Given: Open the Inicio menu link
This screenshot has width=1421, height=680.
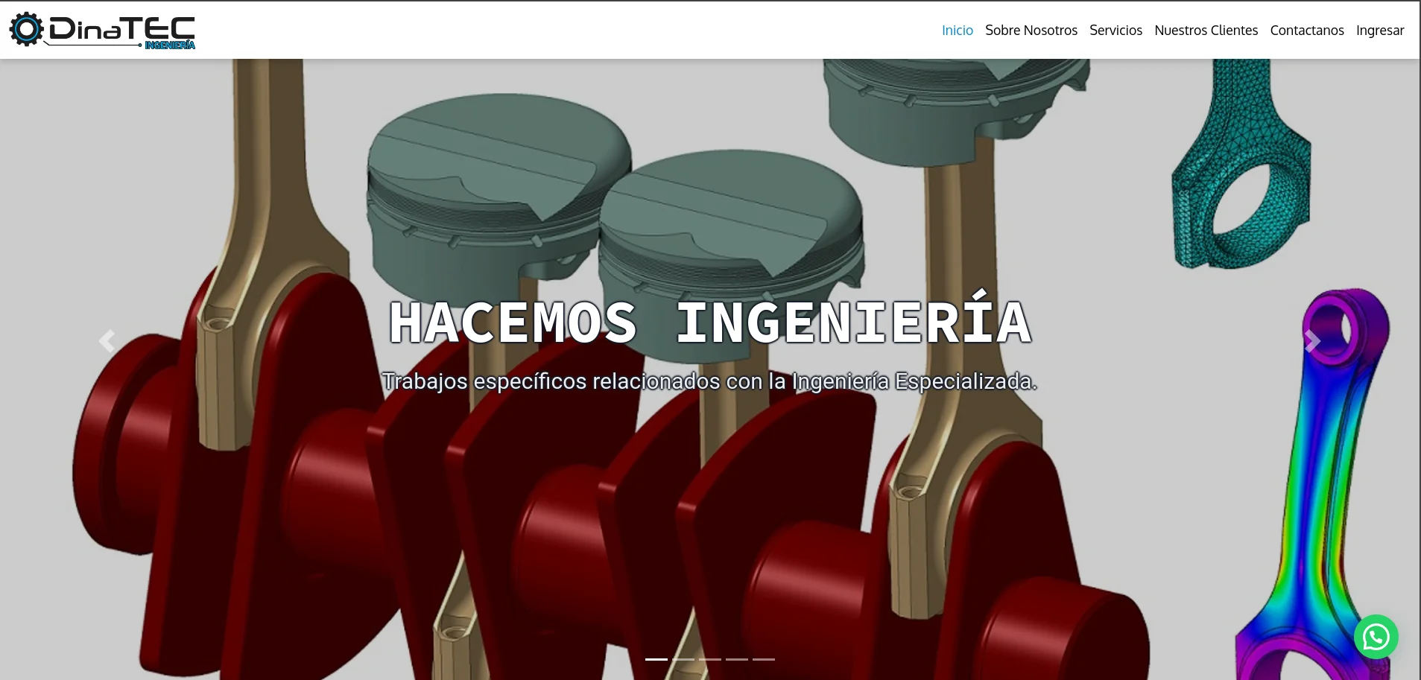Looking at the screenshot, I should (x=957, y=31).
